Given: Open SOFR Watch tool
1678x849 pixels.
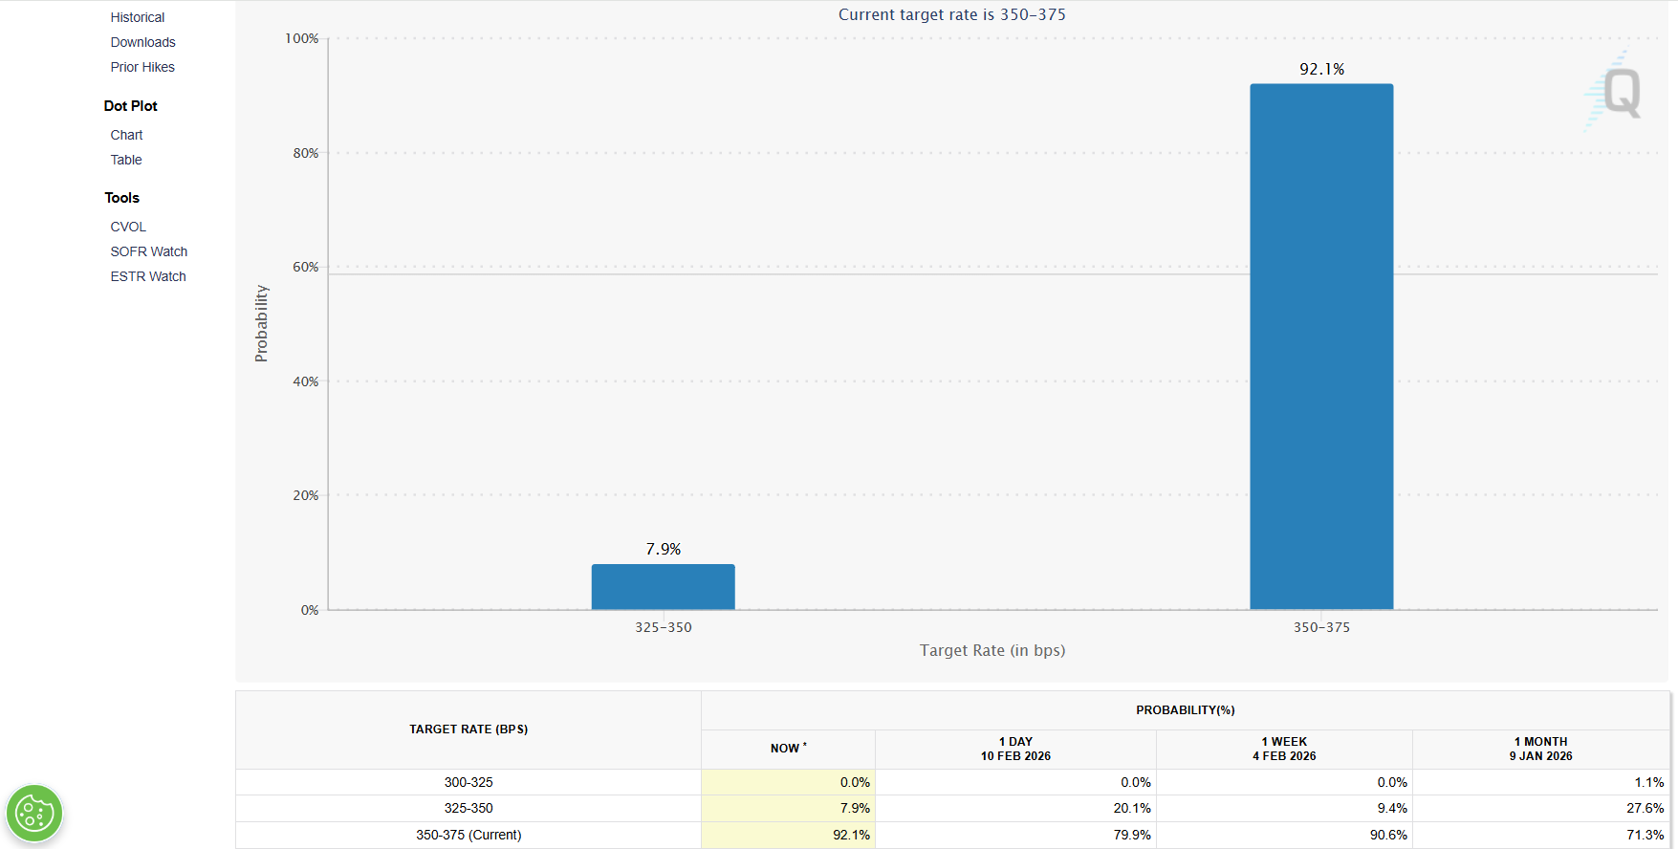Looking at the screenshot, I should [x=148, y=251].
